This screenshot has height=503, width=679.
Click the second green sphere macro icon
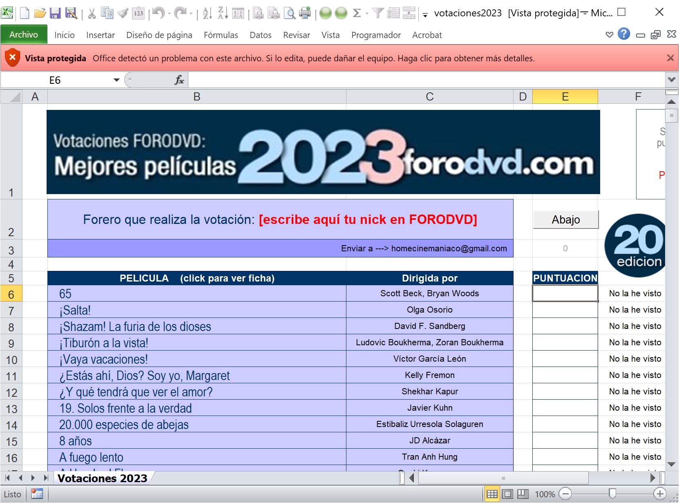[x=341, y=13]
